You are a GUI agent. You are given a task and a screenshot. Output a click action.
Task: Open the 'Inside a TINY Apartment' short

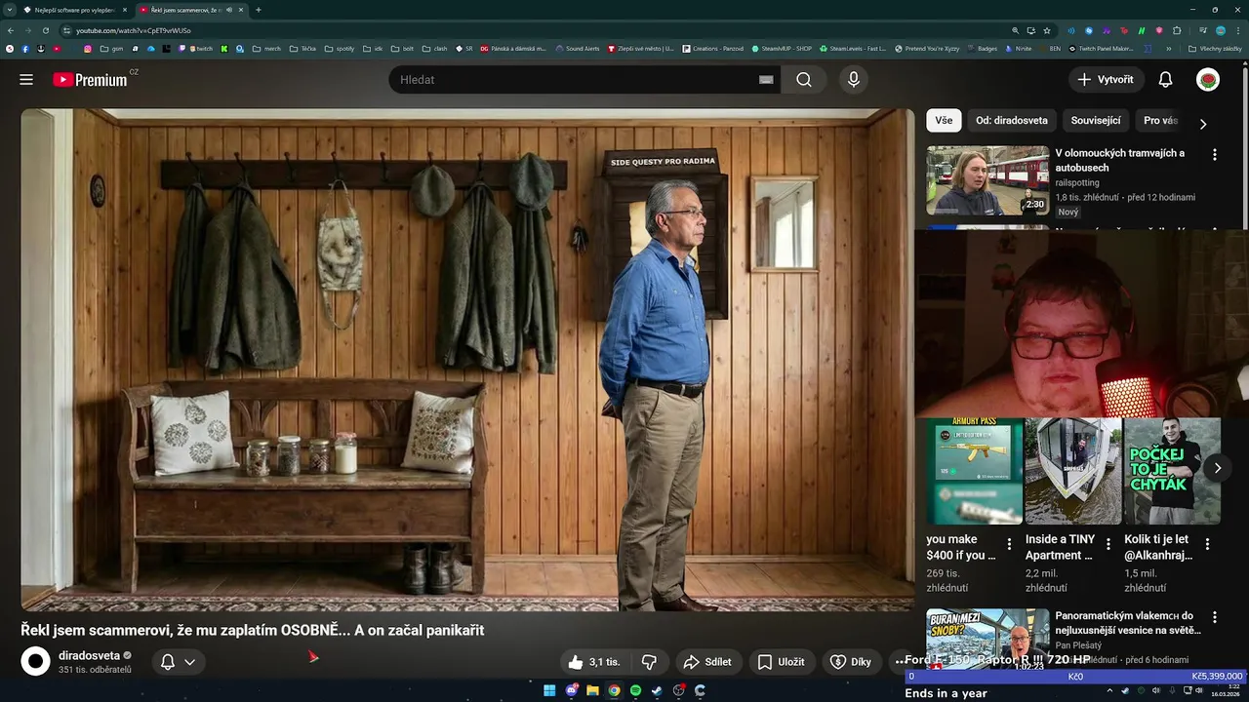(x=1073, y=471)
